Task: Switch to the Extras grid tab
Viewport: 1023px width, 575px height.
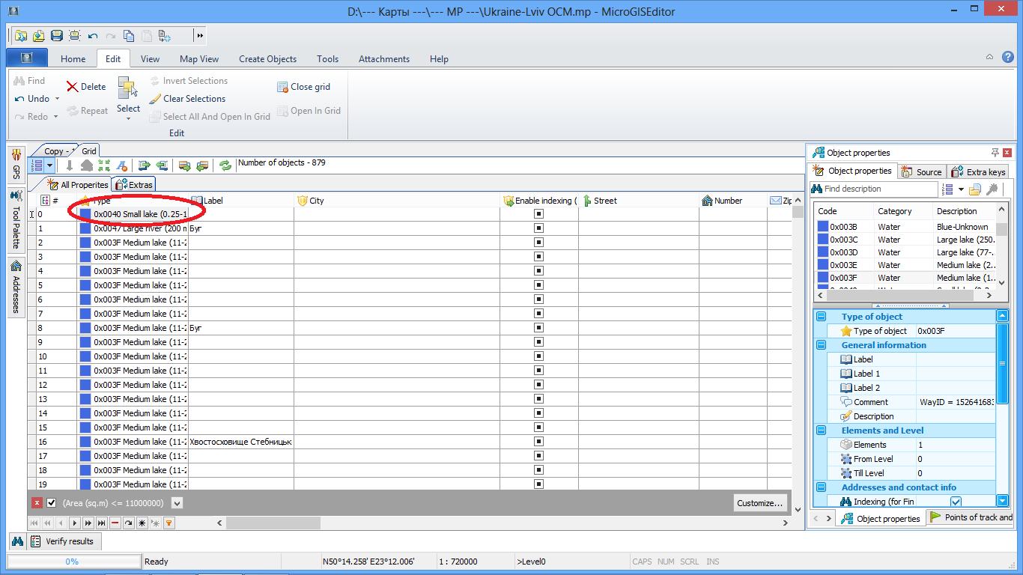Action: click(x=134, y=185)
